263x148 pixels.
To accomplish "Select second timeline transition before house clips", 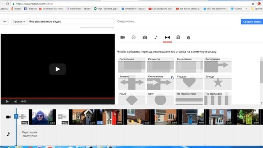I will 62,117.
